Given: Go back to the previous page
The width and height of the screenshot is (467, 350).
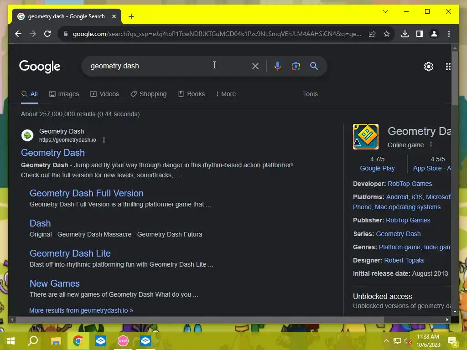Looking at the screenshot, I should point(18,34).
